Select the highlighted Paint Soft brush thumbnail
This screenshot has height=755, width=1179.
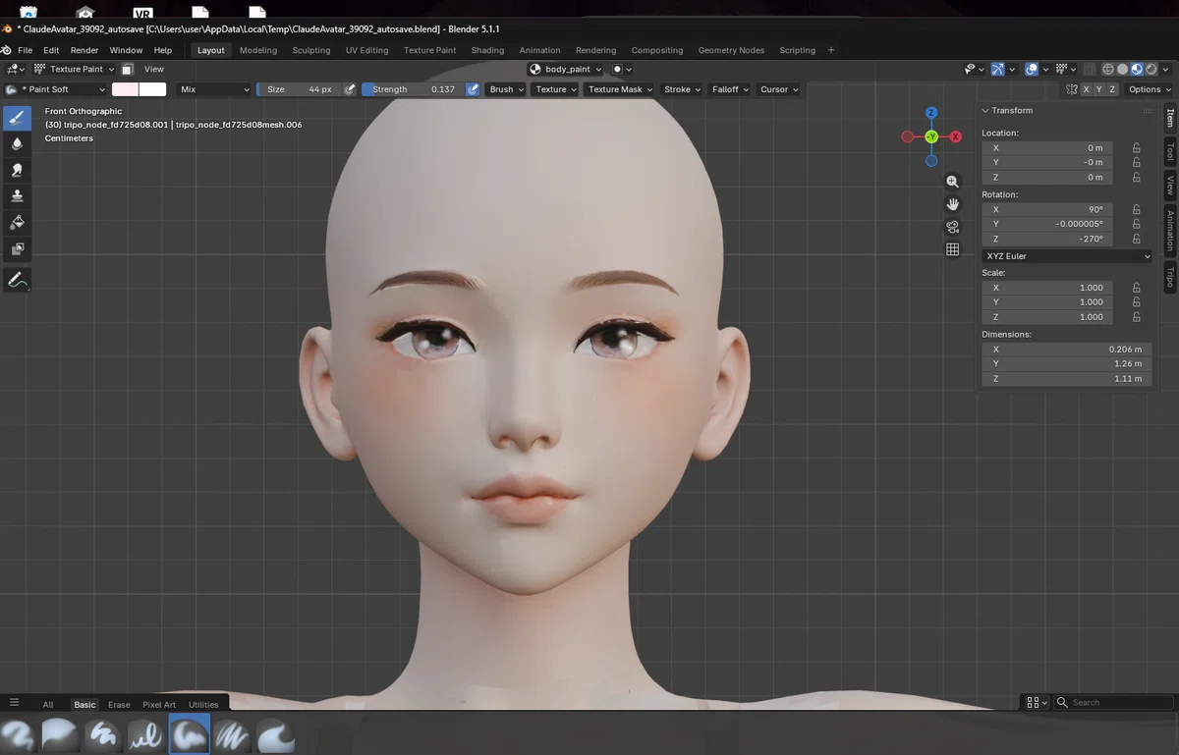point(190,735)
